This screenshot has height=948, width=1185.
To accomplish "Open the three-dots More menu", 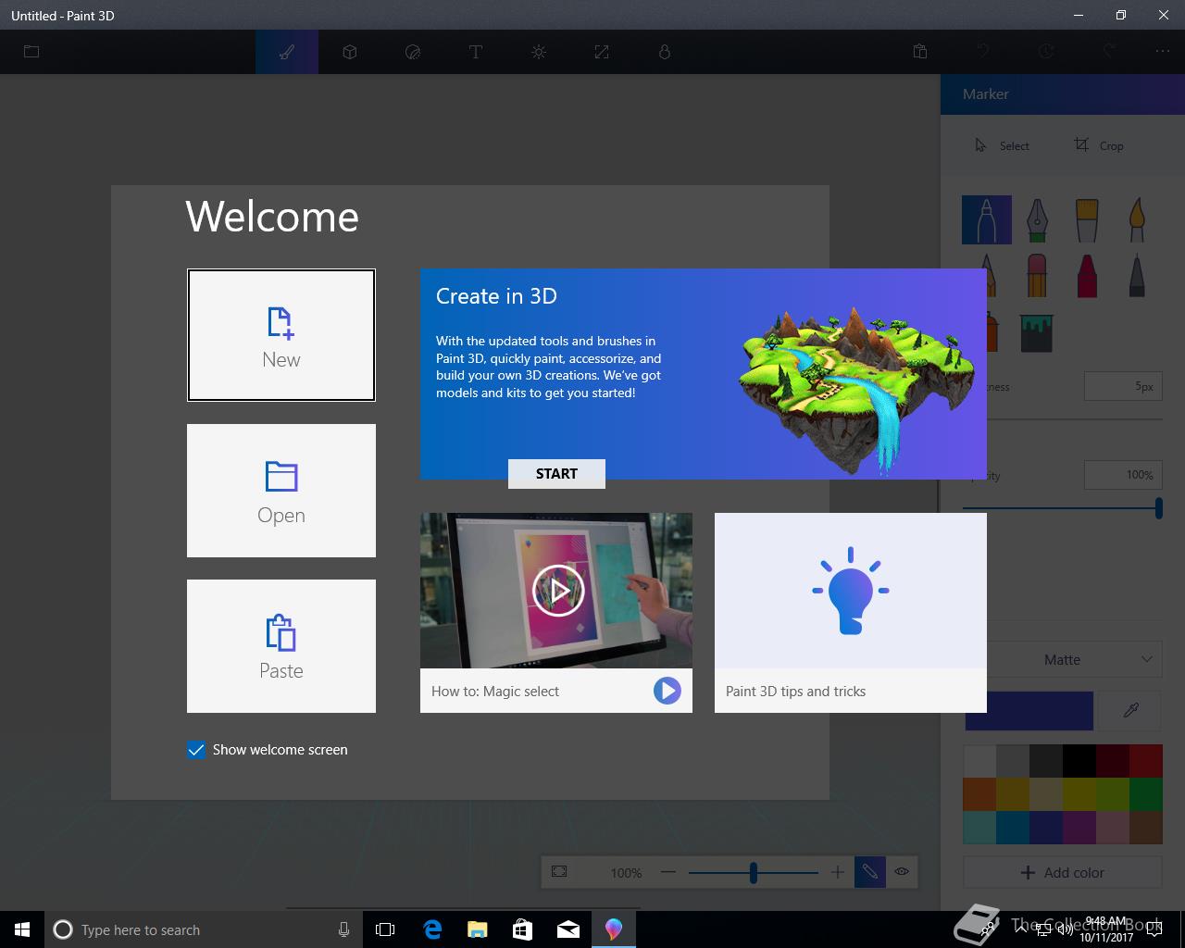I will click(x=1163, y=52).
